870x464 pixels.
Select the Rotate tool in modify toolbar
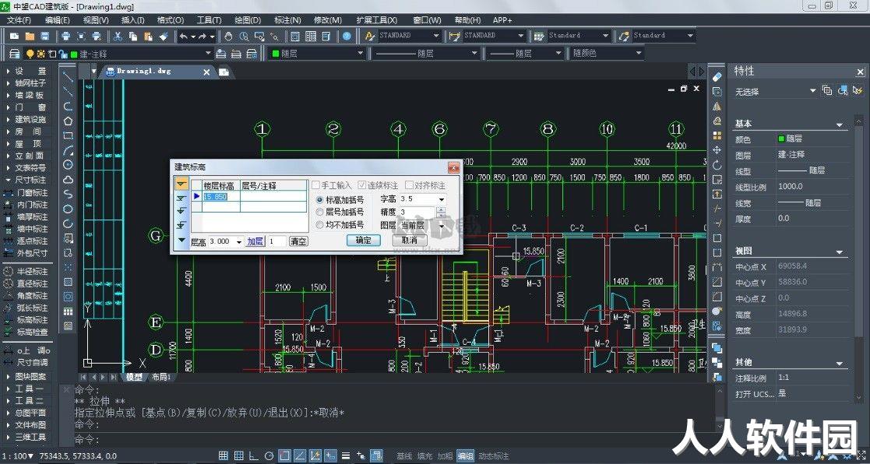(x=717, y=164)
